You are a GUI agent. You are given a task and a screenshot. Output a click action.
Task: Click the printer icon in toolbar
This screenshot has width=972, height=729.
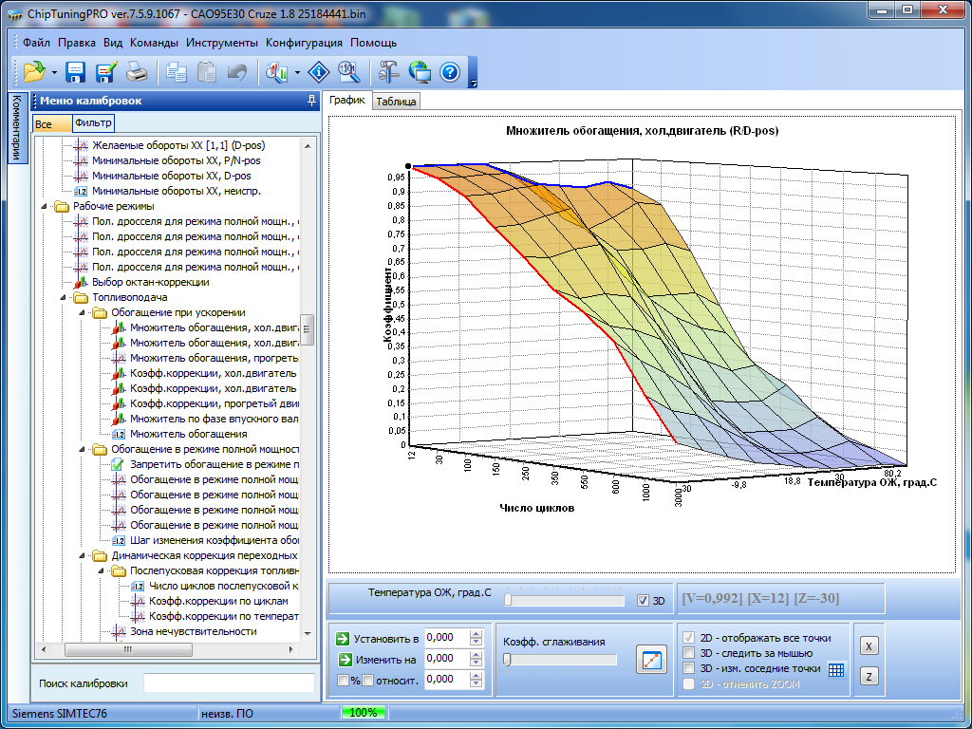point(137,72)
